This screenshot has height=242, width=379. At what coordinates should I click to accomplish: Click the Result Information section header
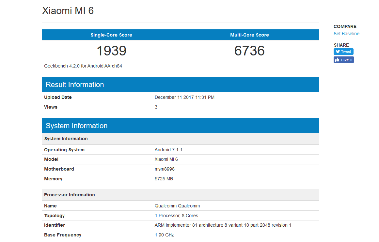pos(180,84)
